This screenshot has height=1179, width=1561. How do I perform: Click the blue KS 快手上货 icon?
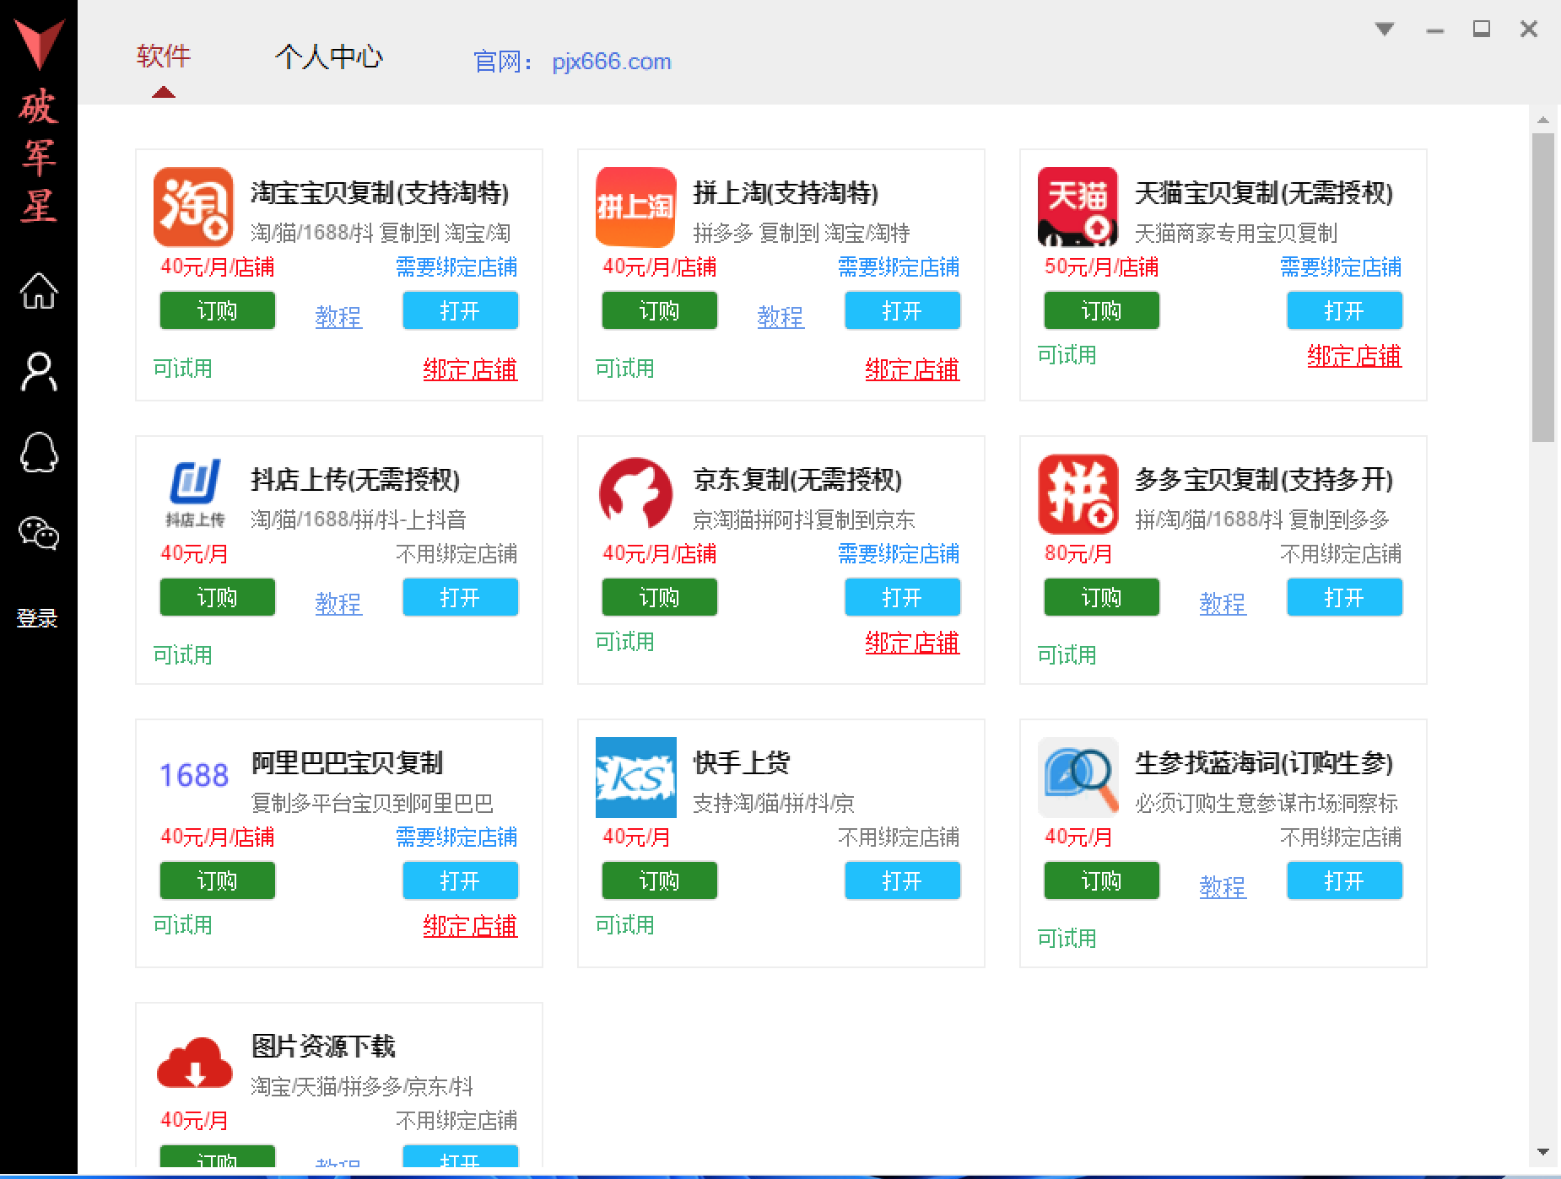(635, 777)
